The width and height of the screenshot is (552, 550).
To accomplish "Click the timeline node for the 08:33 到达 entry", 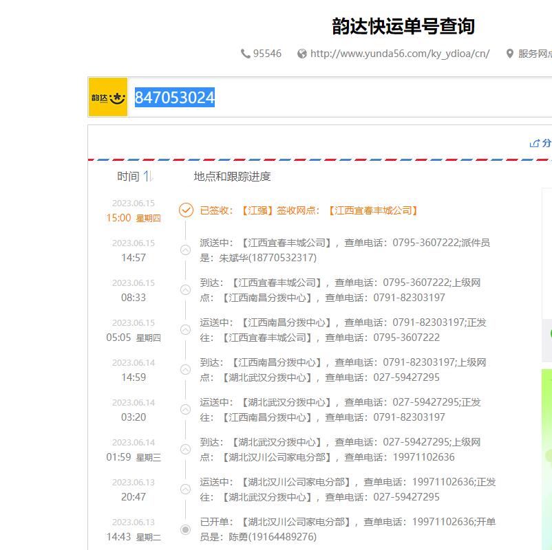I will (x=186, y=289).
